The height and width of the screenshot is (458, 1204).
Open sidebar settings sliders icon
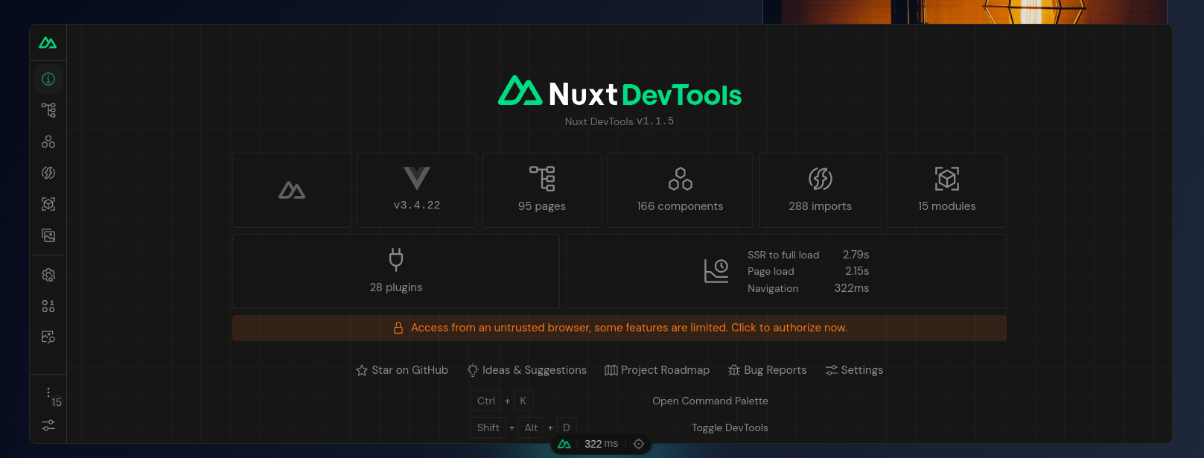coord(48,425)
